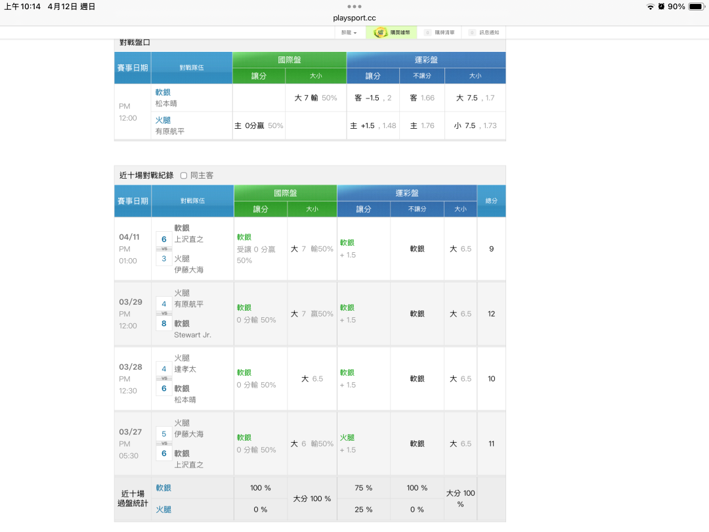Click the 03/27 match date cell
Screen dimensions: 709x532
tap(133, 444)
